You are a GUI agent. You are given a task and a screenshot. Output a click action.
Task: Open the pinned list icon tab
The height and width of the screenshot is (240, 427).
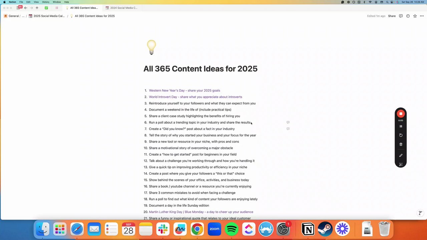pos(57,8)
